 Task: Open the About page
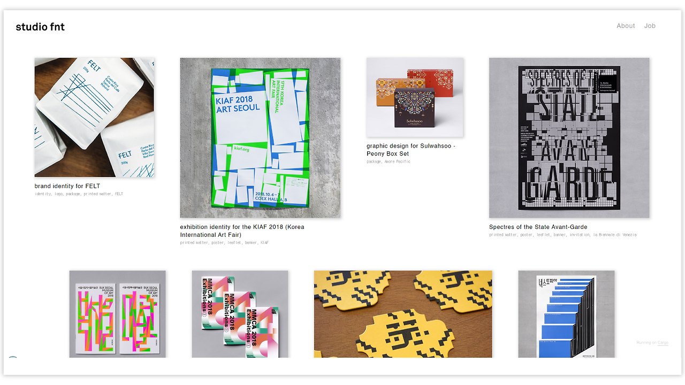[626, 26]
